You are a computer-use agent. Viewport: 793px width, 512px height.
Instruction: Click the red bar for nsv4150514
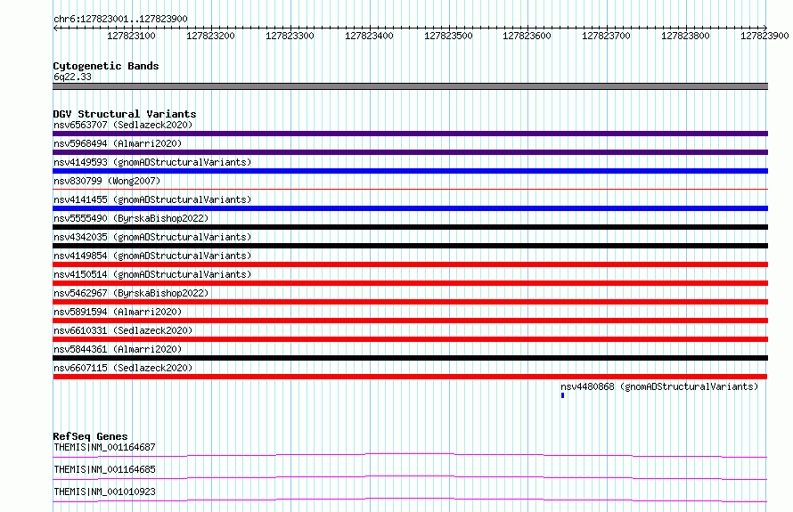tap(410, 283)
